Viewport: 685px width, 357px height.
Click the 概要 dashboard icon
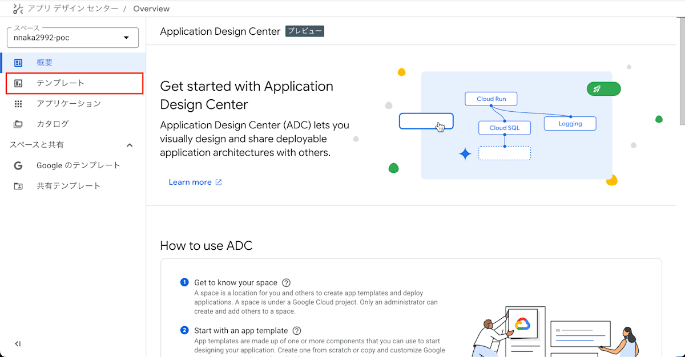(x=18, y=63)
